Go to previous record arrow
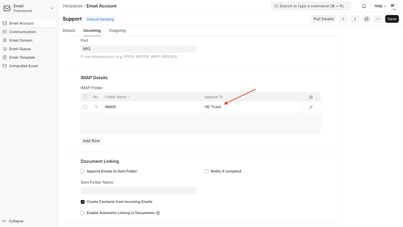The width and height of the screenshot is (403, 227). [x=343, y=19]
